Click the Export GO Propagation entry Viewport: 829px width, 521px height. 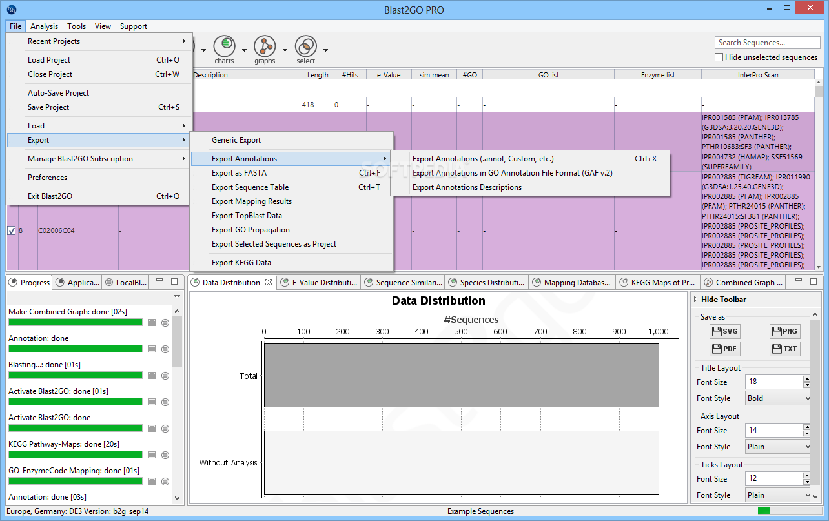(x=291, y=230)
